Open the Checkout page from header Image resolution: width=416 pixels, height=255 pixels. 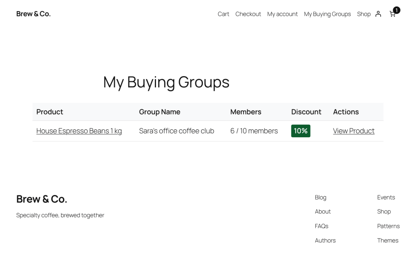coord(248,14)
